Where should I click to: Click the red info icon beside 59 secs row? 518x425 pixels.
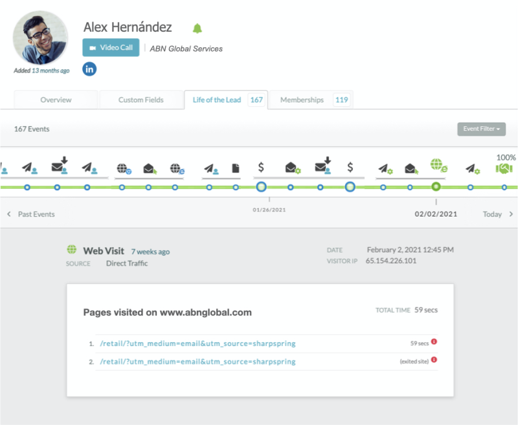point(434,342)
